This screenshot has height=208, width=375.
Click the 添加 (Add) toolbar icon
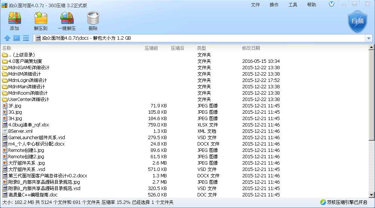[15, 18]
